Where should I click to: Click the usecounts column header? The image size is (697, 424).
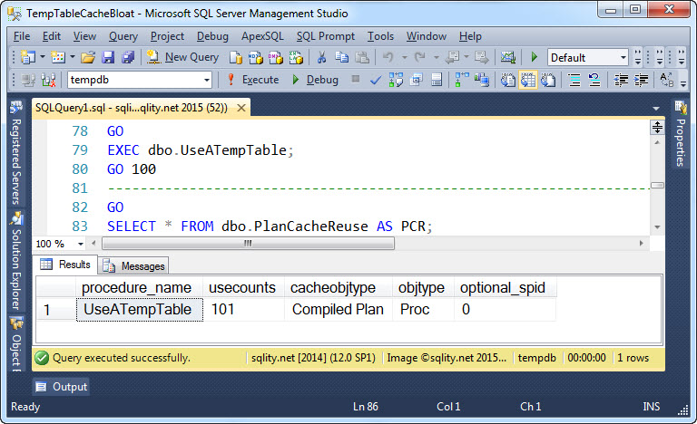point(242,288)
